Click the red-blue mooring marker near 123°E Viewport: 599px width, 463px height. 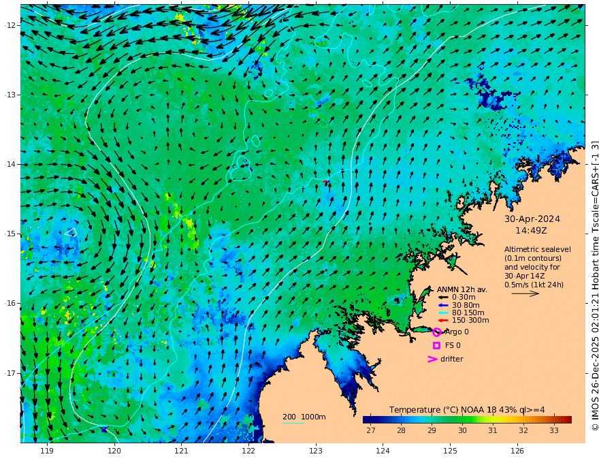pyautogui.click(x=326, y=182)
